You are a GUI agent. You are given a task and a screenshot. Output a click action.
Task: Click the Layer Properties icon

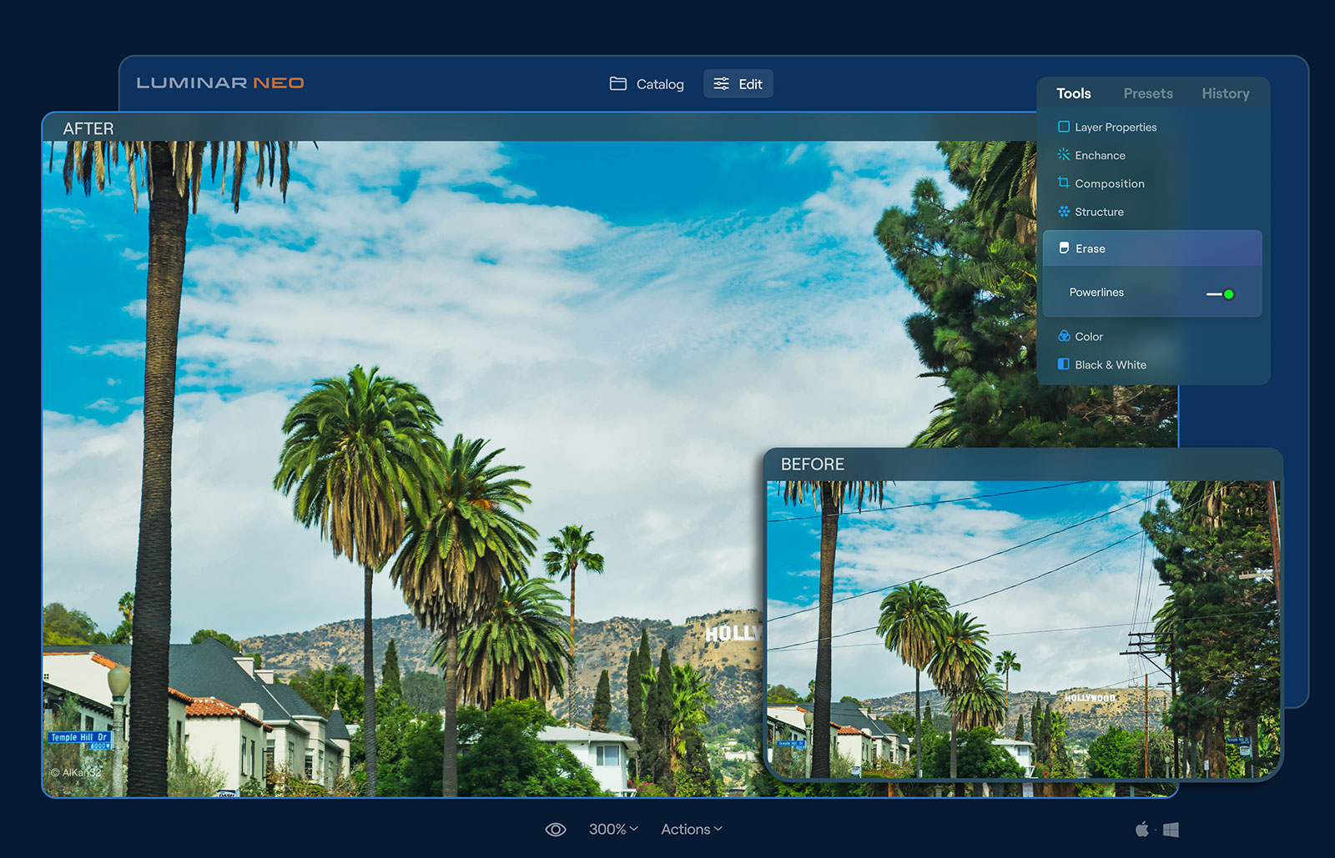1063,127
